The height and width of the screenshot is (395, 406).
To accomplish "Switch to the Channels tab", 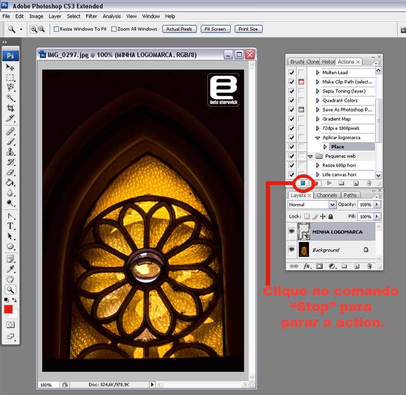I will [326, 195].
